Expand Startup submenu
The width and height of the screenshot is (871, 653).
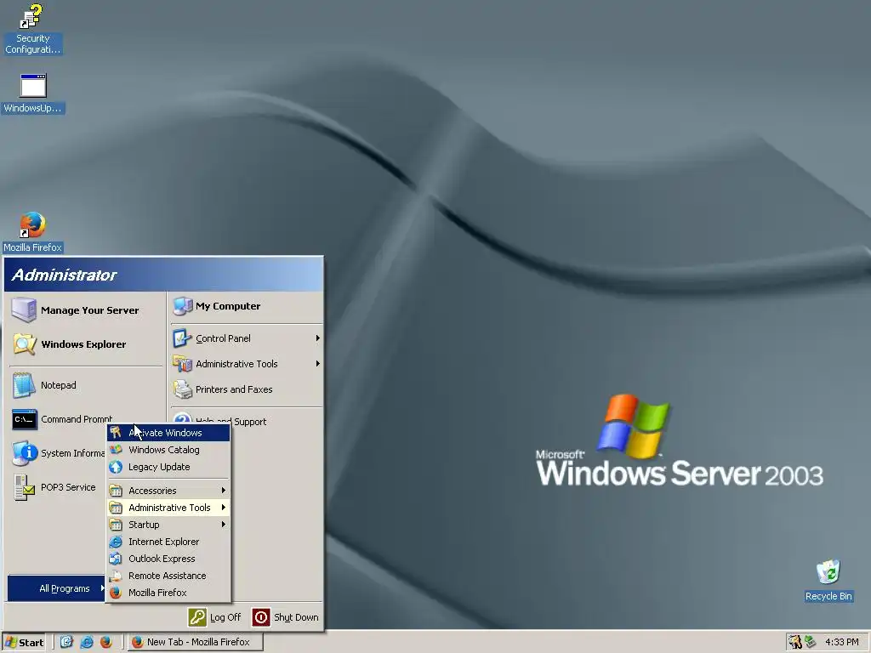168,525
